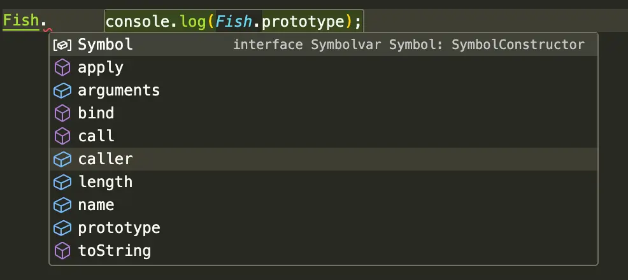
Task: Choose the caller completion item
Action: tap(105, 159)
